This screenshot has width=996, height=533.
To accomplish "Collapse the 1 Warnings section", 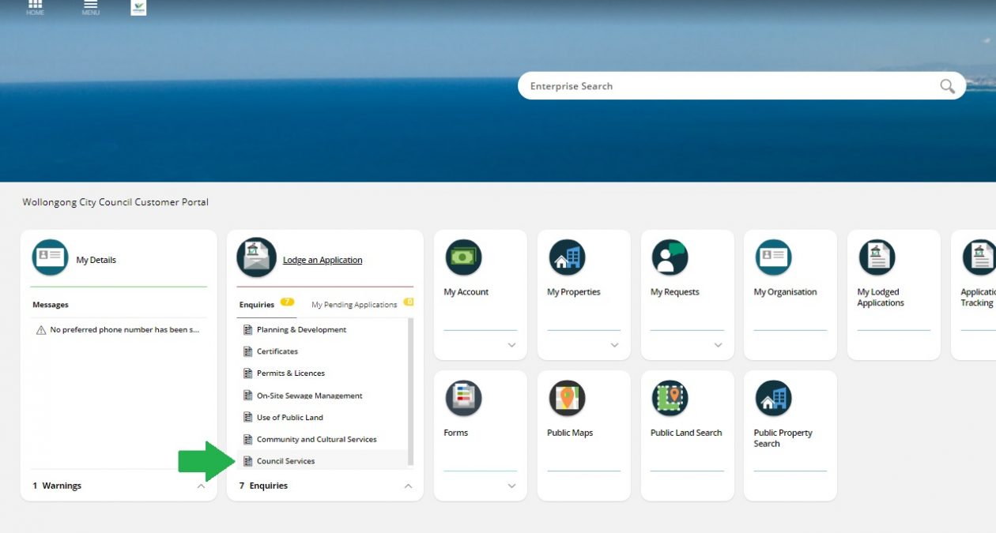I will [x=201, y=486].
